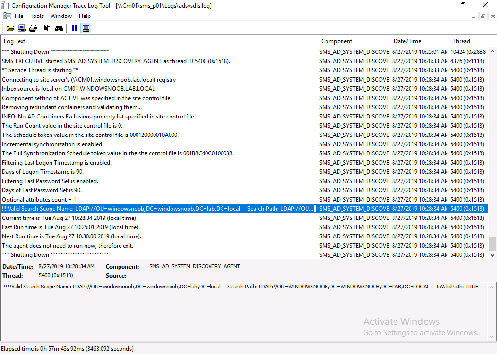The width and height of the screenshot is (497, 354).
Task: Click the Date/Time value in the details area
Action: click(x=67, y=266)
